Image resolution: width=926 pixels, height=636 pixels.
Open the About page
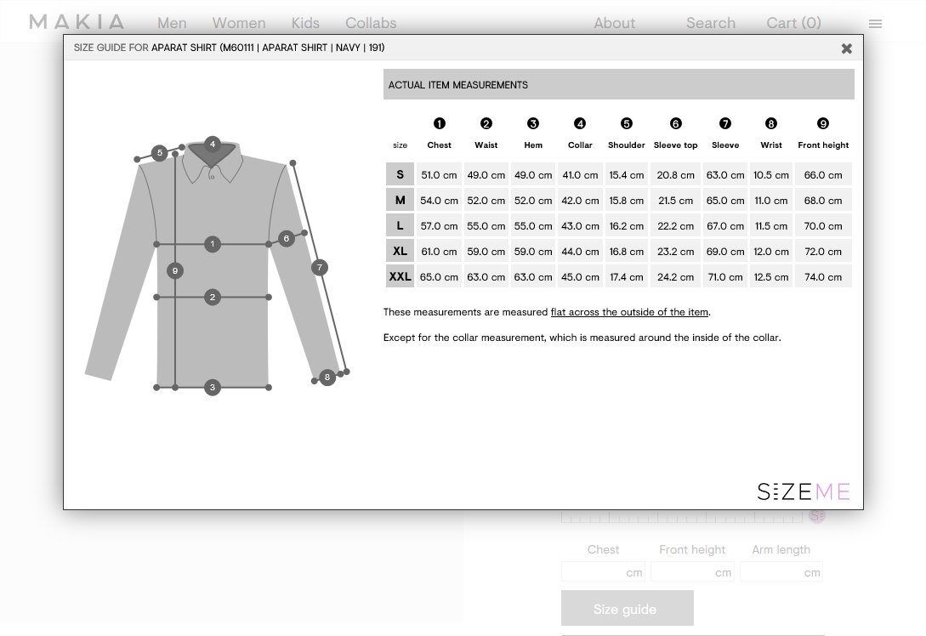(614, 23)
